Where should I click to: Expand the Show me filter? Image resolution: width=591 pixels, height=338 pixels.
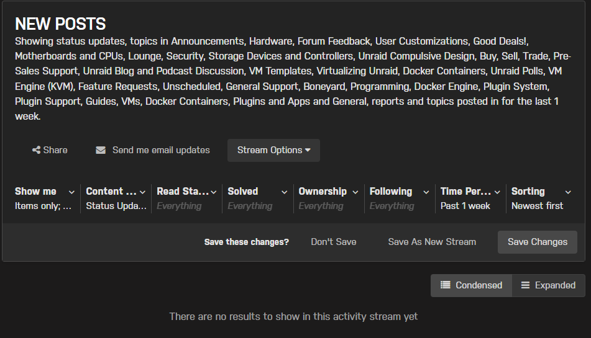[x=45, y=198]
